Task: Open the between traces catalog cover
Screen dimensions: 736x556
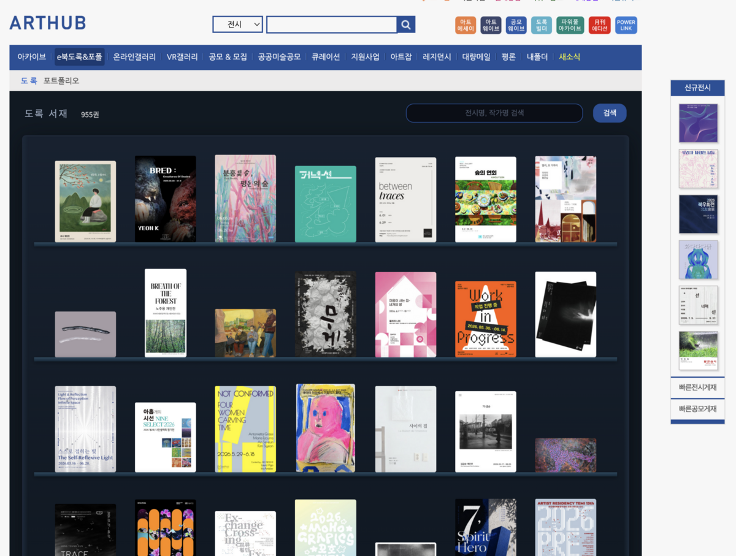Action: tap(405, 200)
